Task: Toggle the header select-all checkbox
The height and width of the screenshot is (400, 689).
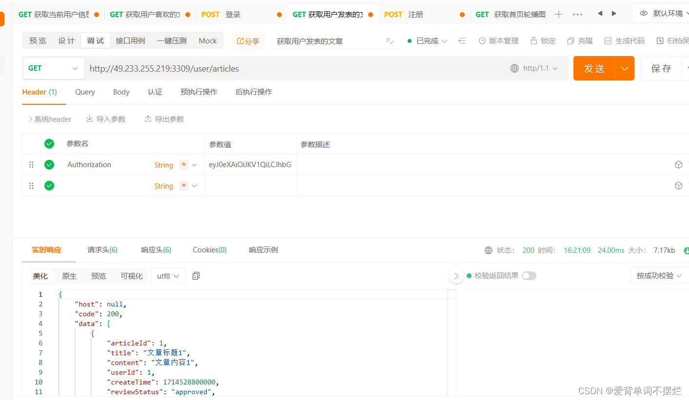Action: pyautogui.click(x=49, y=144)
